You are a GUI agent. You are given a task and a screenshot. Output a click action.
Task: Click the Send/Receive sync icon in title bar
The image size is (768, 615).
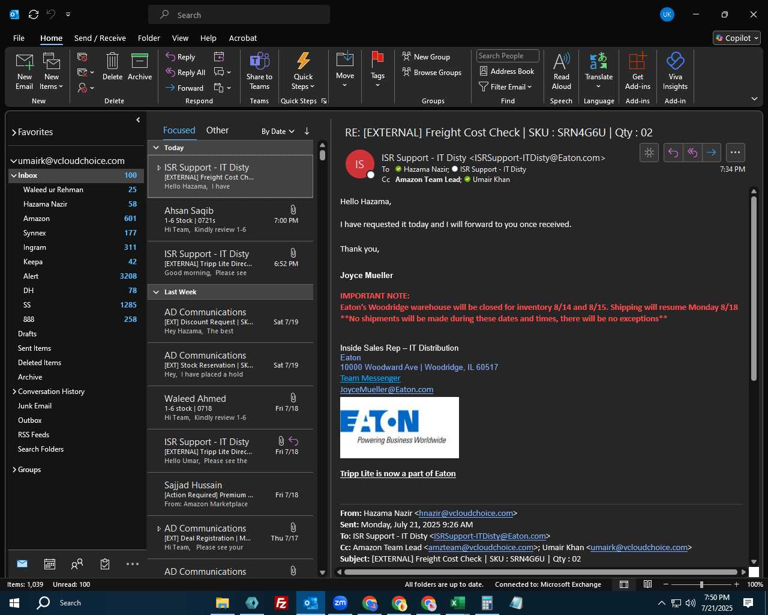(x=34, y=14)
